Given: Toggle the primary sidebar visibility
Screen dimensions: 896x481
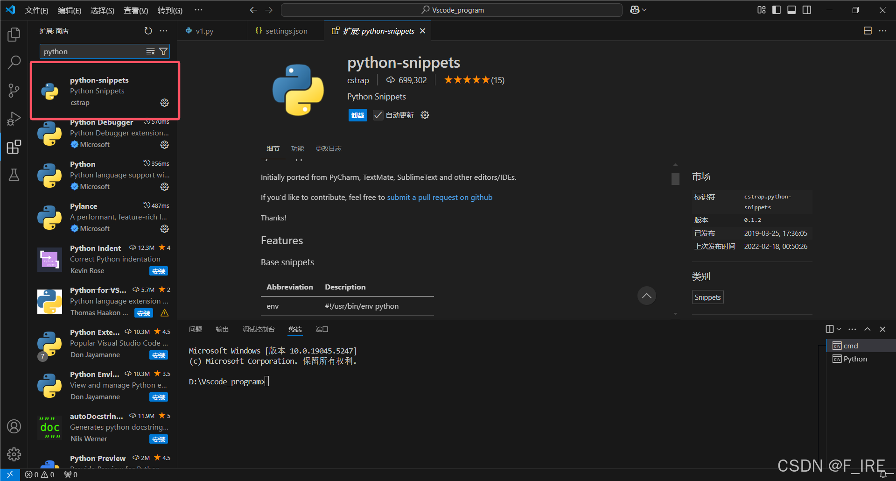Looking at the screenshot, I should [776, 10].
